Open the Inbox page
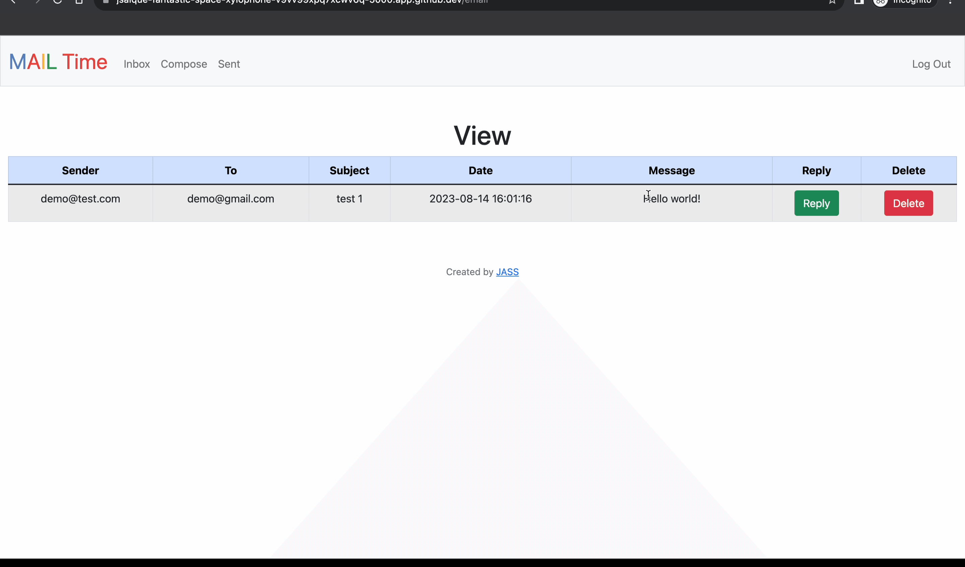 pyautogui.click(x=136, y=64)
